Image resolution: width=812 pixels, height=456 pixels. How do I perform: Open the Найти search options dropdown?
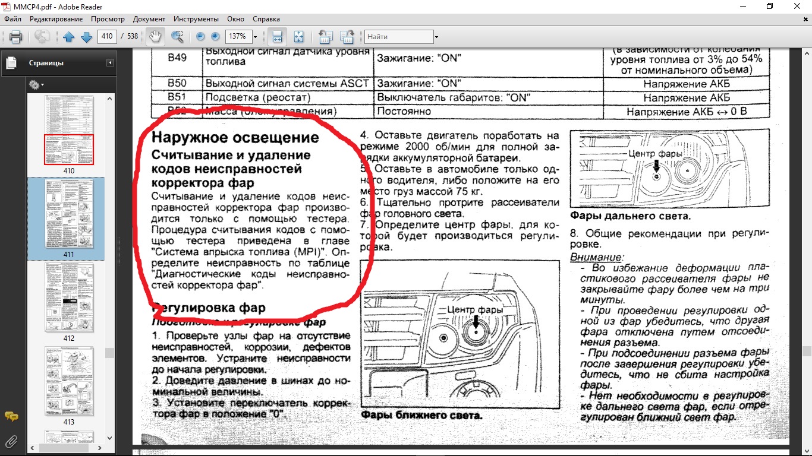436,37
